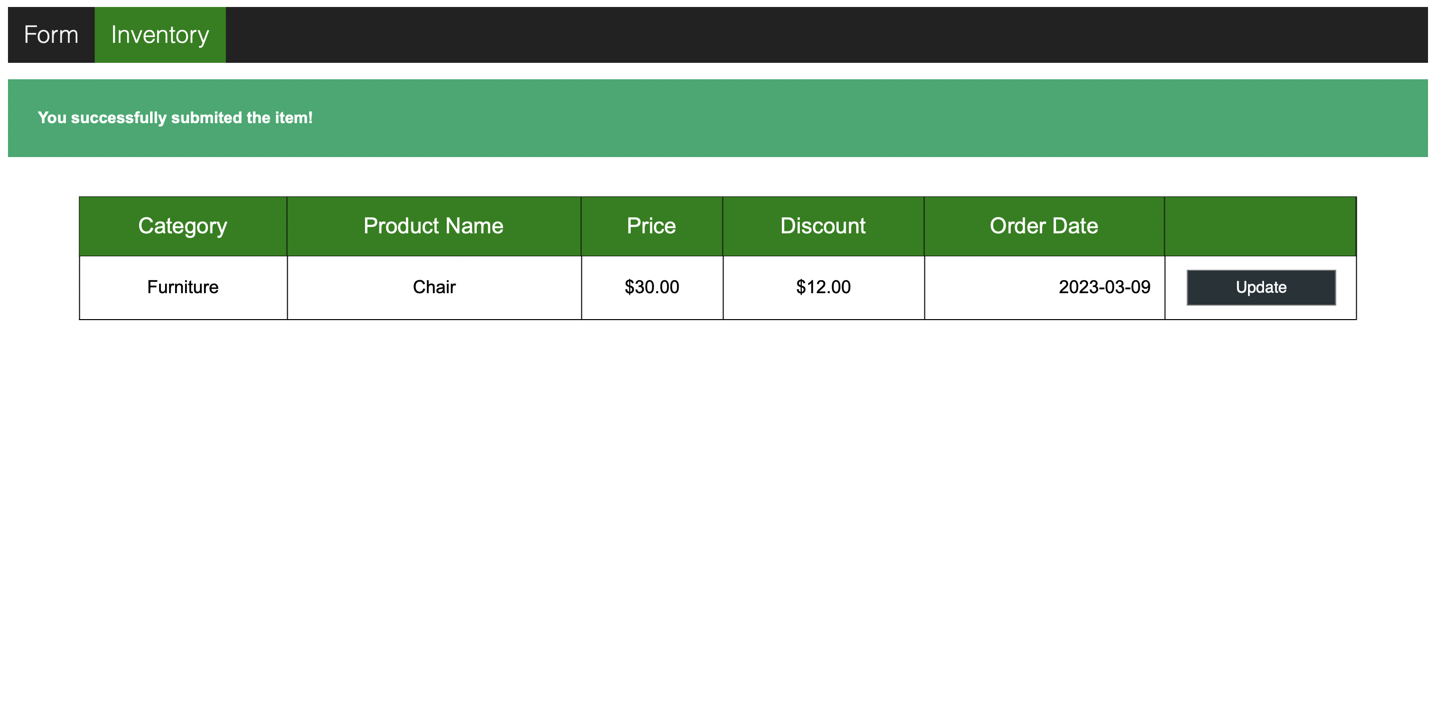Click the Category column header
This screenshot has width=1436, height=717.
click(183, 225)
